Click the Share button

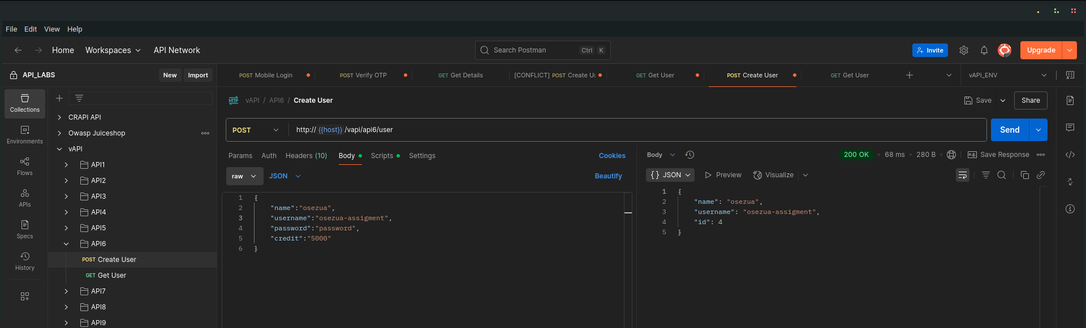point(1031,100)
